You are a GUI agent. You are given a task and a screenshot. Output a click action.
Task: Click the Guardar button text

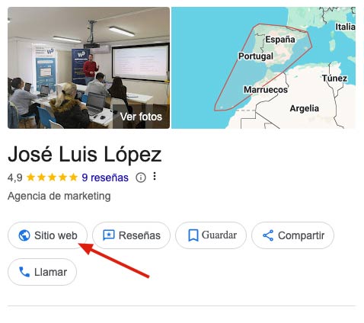coord(219,235)
